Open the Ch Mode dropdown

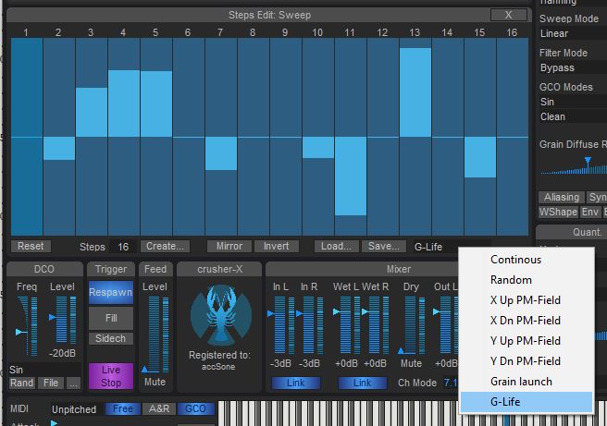451,383
